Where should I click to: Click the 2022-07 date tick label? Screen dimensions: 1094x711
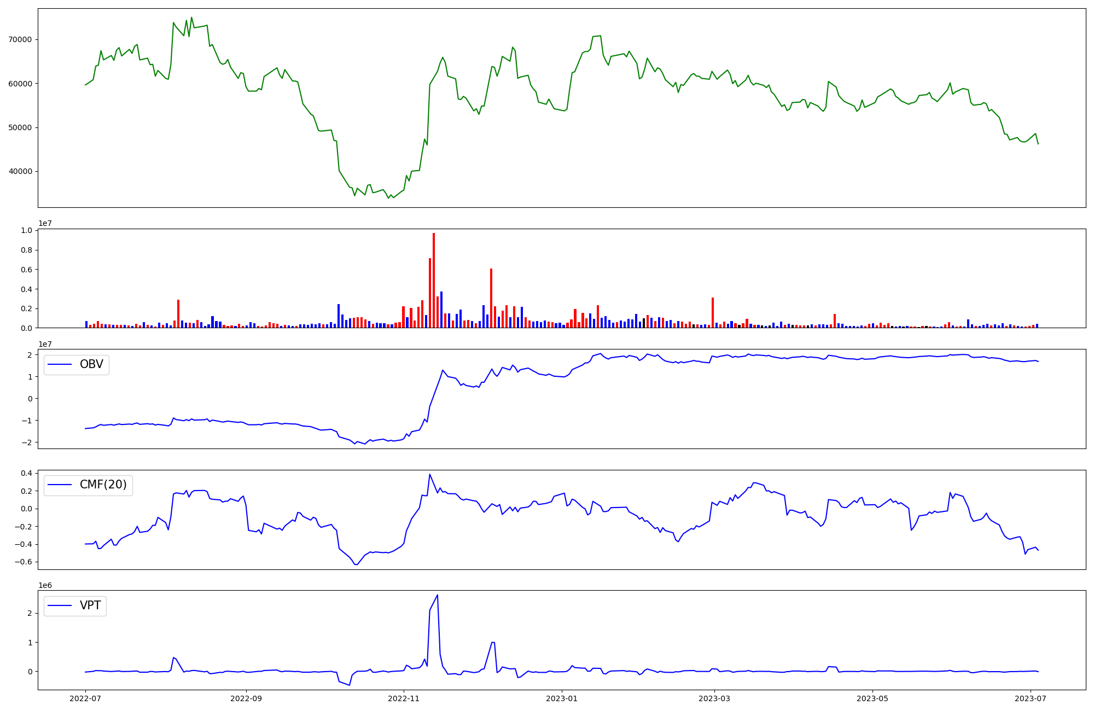click(85, 698)
